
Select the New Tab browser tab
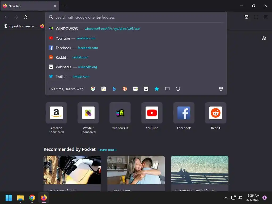pos(30,6)
